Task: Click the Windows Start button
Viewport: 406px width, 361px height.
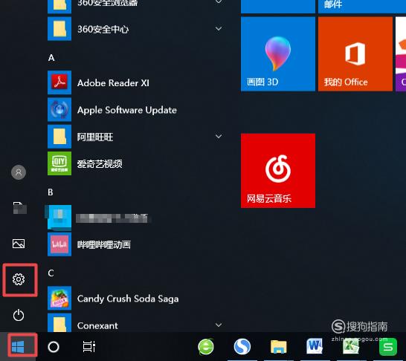Action: [18, 347]
